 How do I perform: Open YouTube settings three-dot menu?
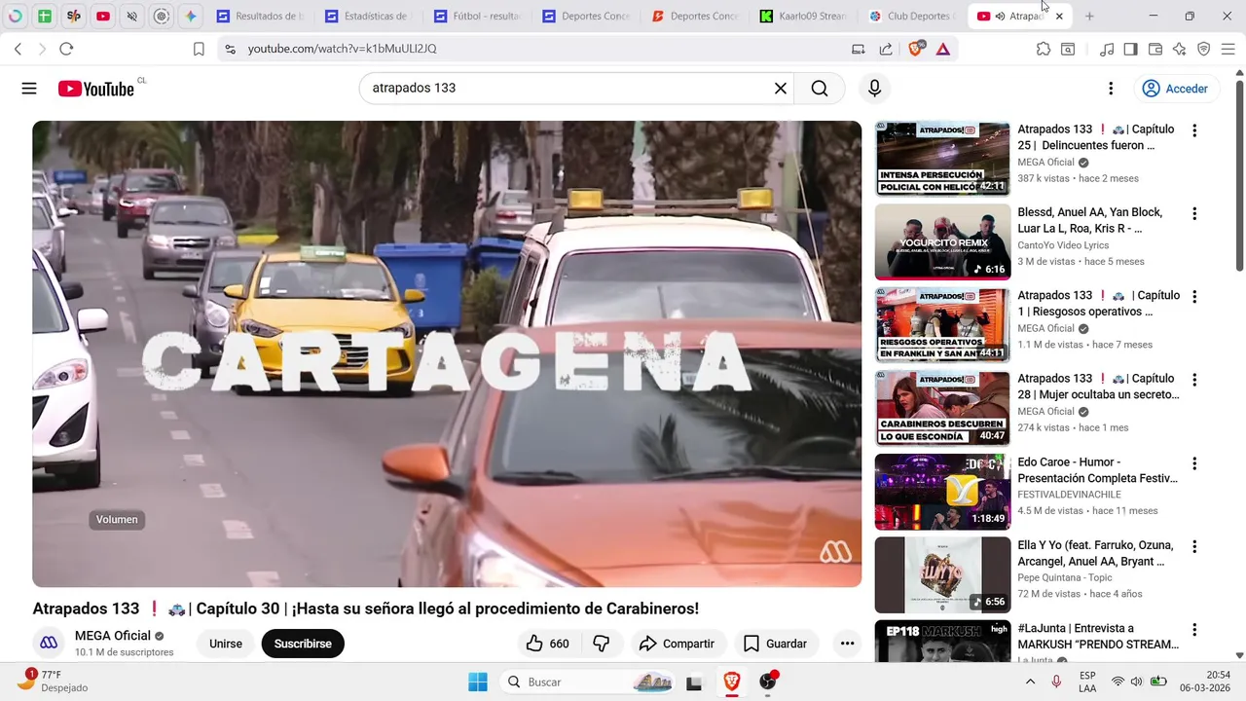1111,89
